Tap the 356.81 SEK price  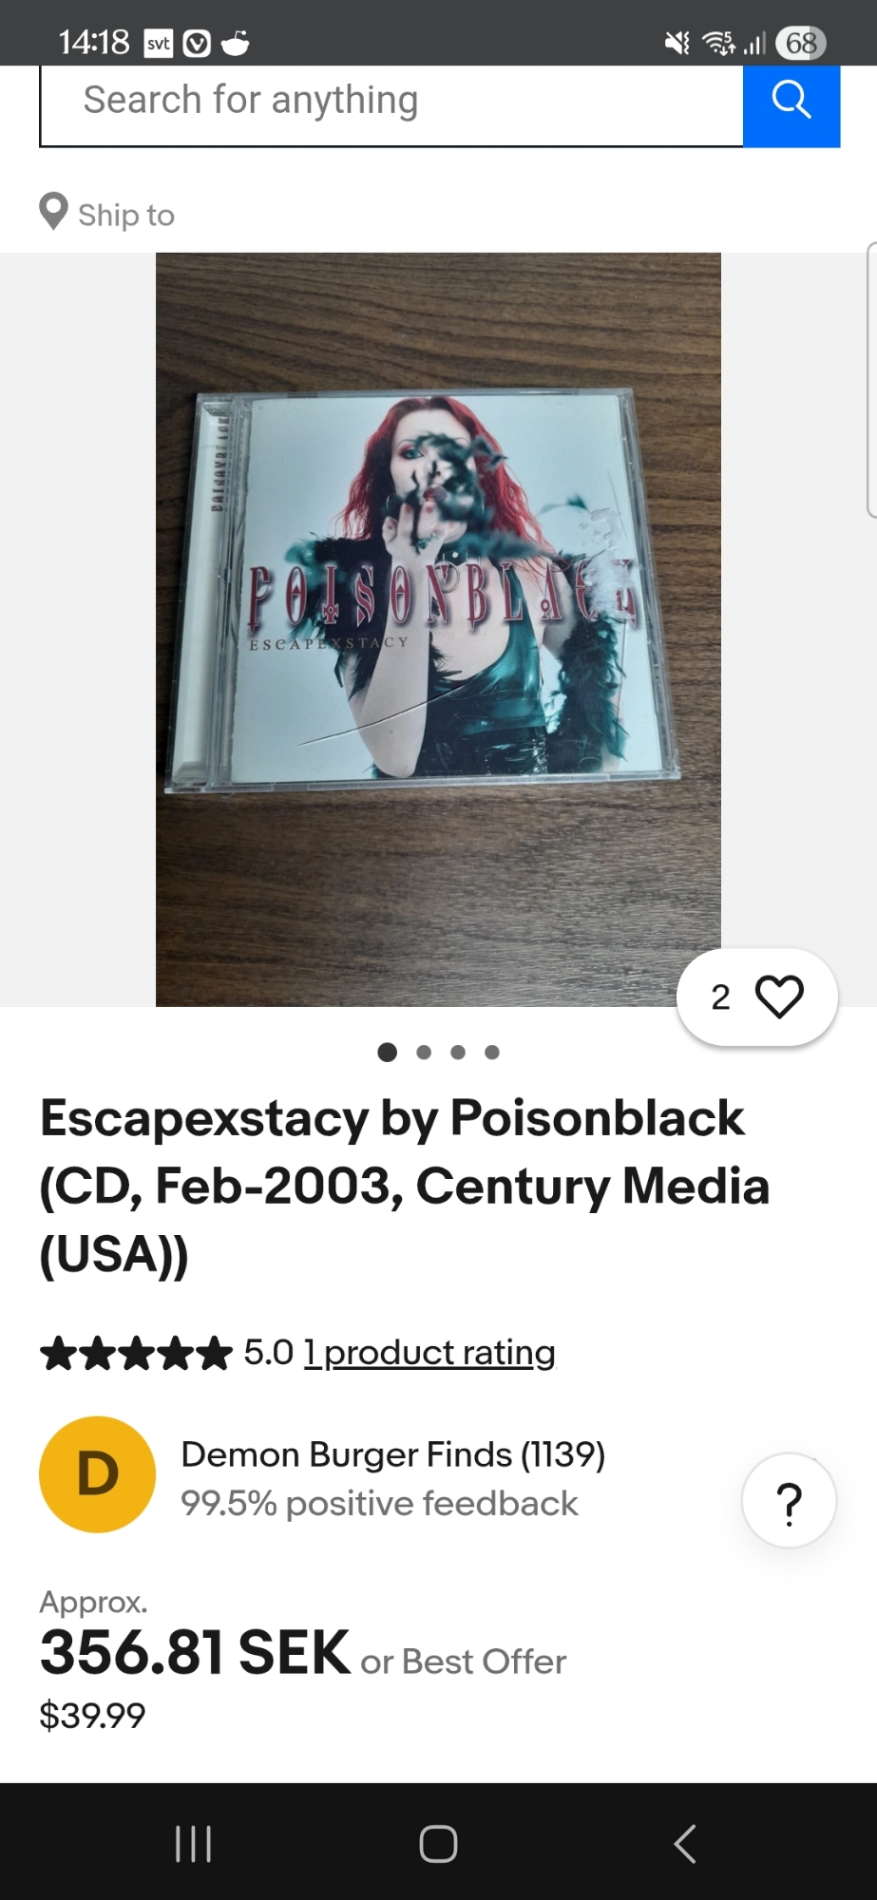coord(195,1652)
